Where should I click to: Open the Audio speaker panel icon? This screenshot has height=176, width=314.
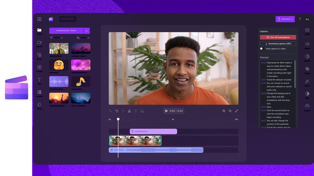point(307,44)
